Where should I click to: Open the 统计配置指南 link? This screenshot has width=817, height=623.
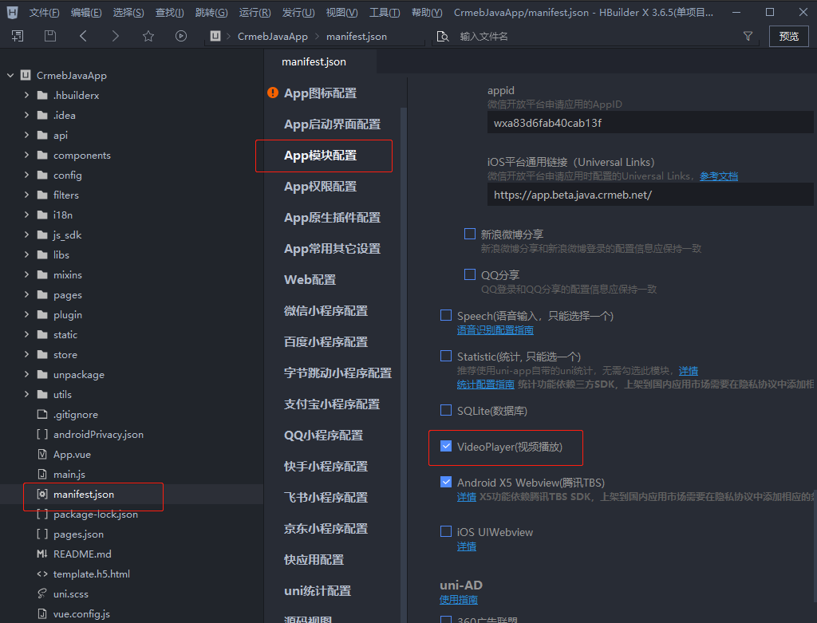pos(486,384)
